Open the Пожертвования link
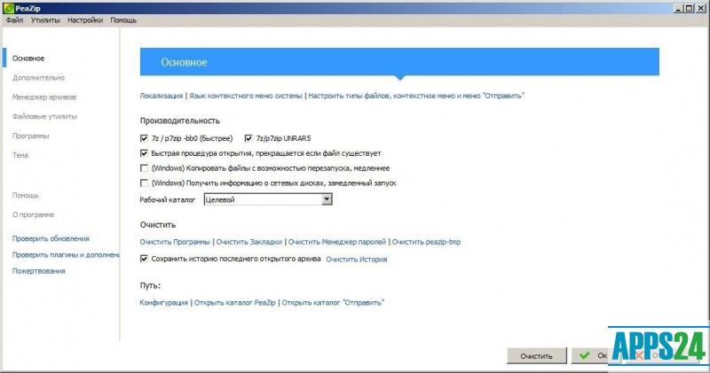 [38, 271]
